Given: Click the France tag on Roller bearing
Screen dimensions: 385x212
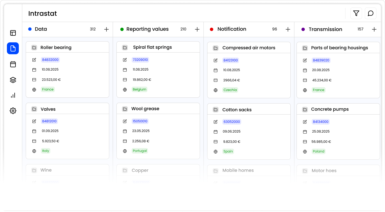Looking at the screenshot, I should (48, 89).
